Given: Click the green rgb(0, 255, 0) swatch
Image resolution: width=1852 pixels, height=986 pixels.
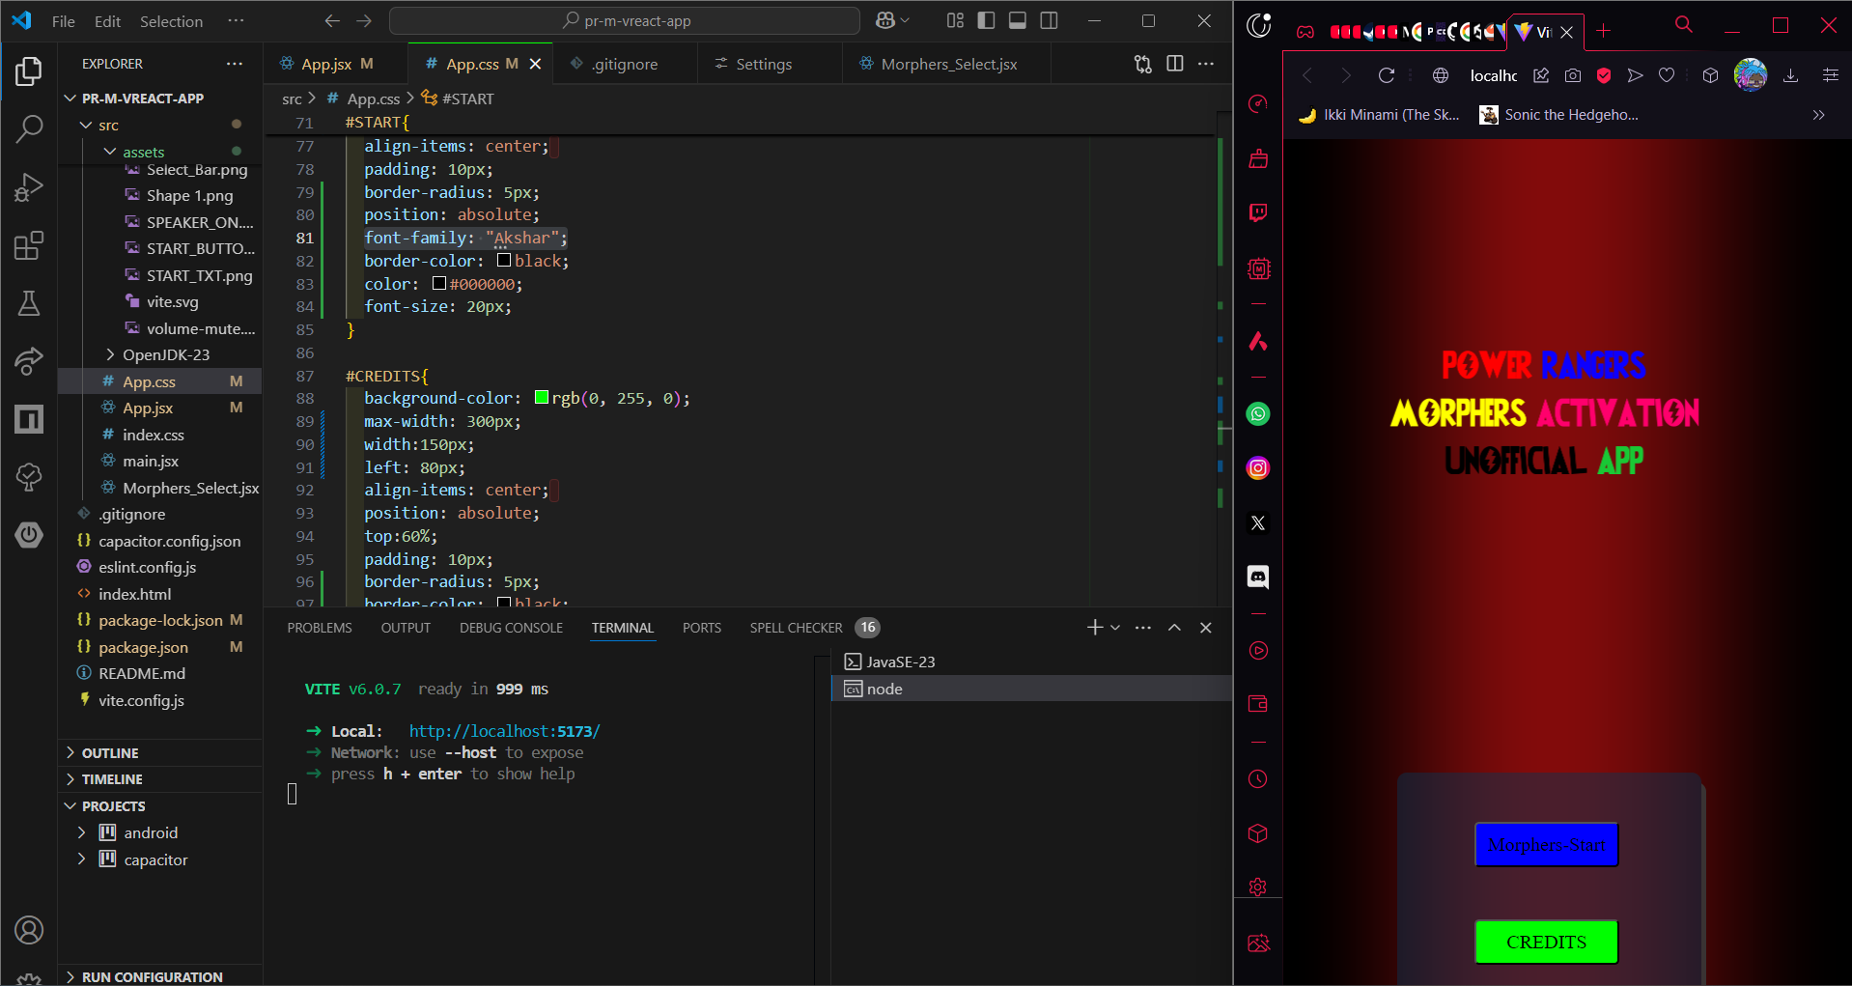Looking at the screenshot, I should [x=542, y=397].
